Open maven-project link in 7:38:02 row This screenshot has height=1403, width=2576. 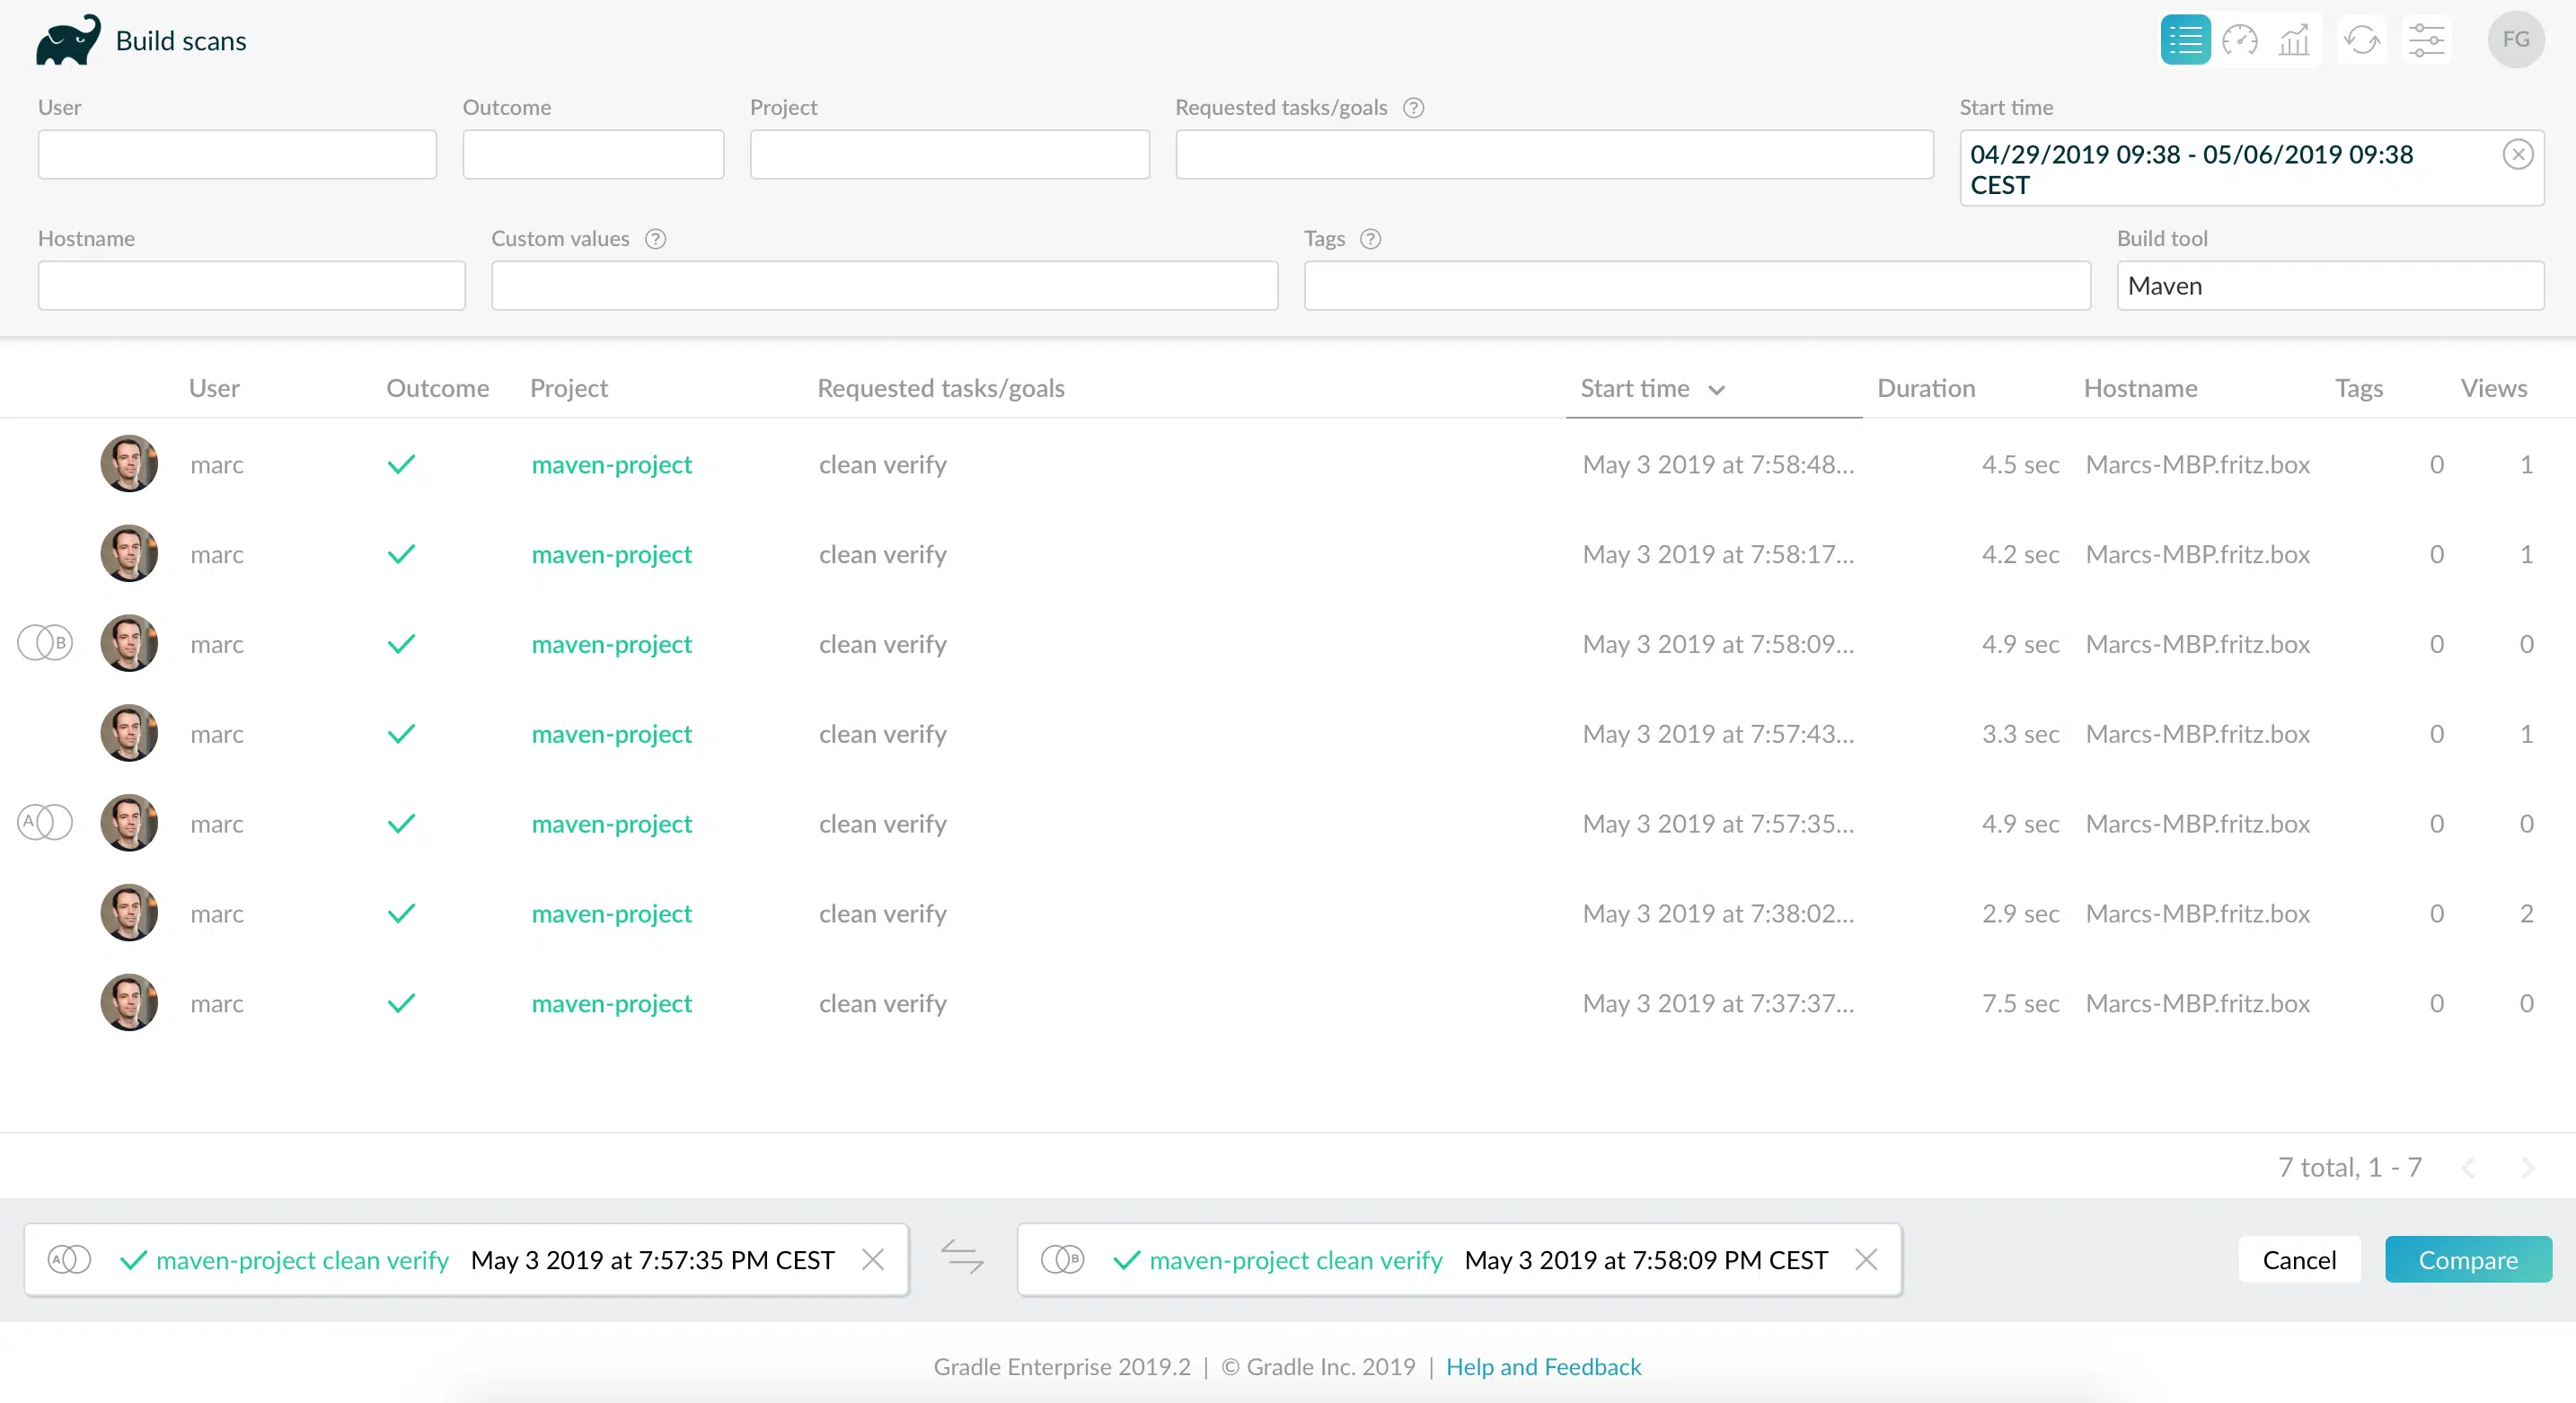pyautogui.click(x=612, y=913)
